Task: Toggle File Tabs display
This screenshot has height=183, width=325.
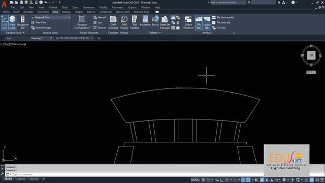Action: (199, 22)
